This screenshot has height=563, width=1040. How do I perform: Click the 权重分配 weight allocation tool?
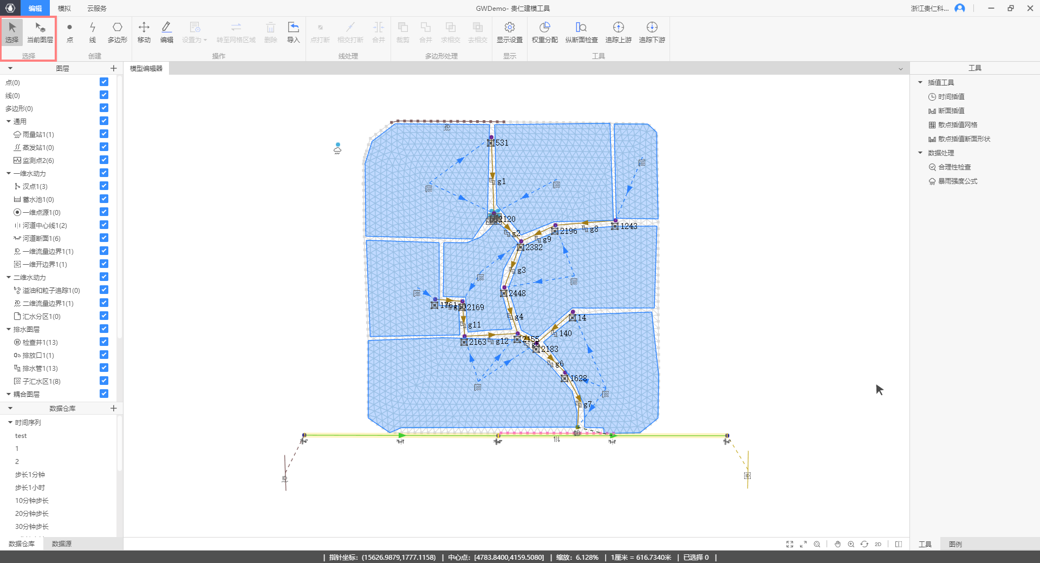544,32
